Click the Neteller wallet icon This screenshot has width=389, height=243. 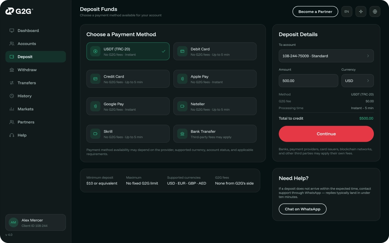click(182, 107)
